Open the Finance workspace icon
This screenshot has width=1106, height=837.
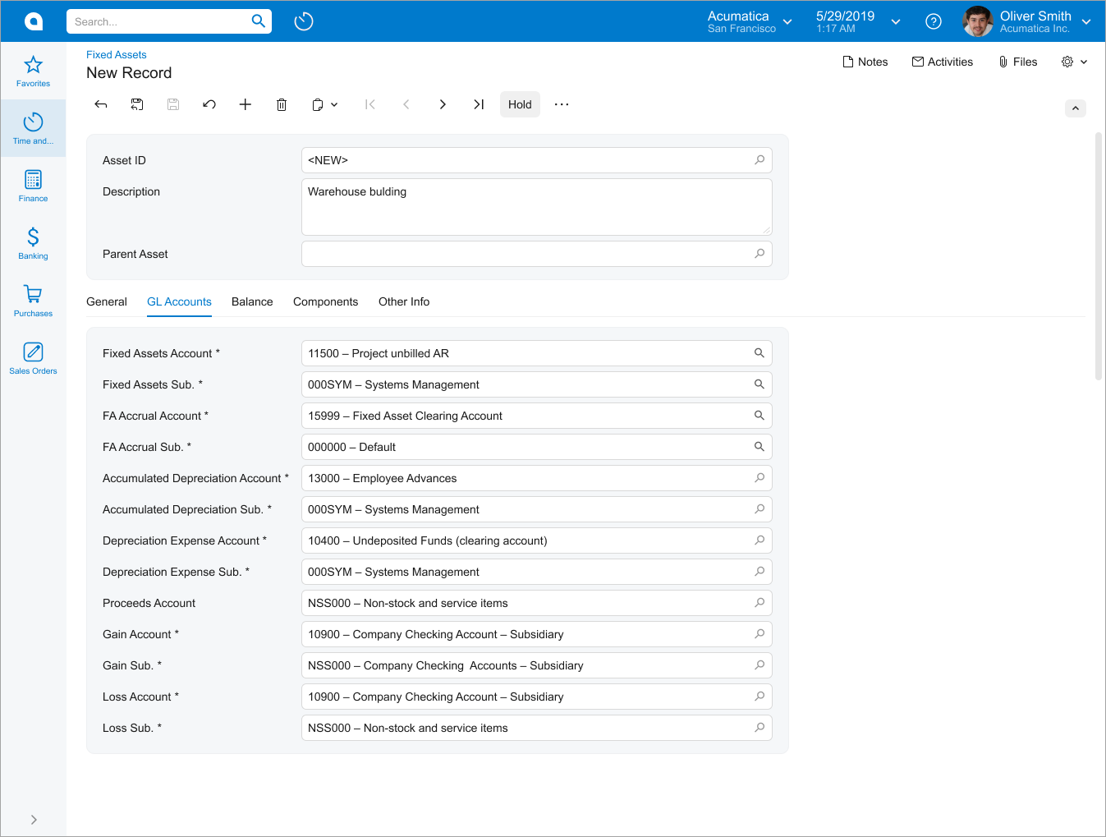click(x=33, y=180)
